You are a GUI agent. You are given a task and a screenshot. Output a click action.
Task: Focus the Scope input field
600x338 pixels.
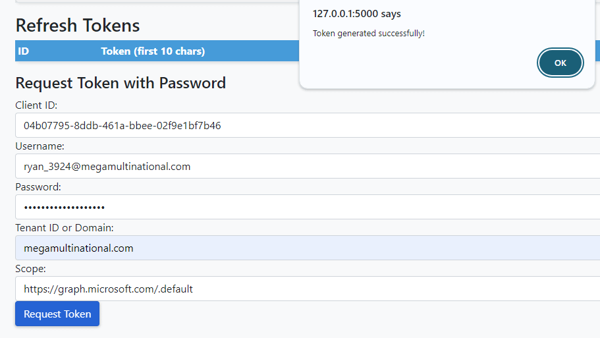(308, 289)
